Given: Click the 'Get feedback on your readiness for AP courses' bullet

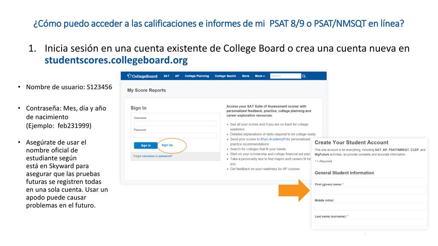Looking at the screenshot, I should tap(264, 169).
